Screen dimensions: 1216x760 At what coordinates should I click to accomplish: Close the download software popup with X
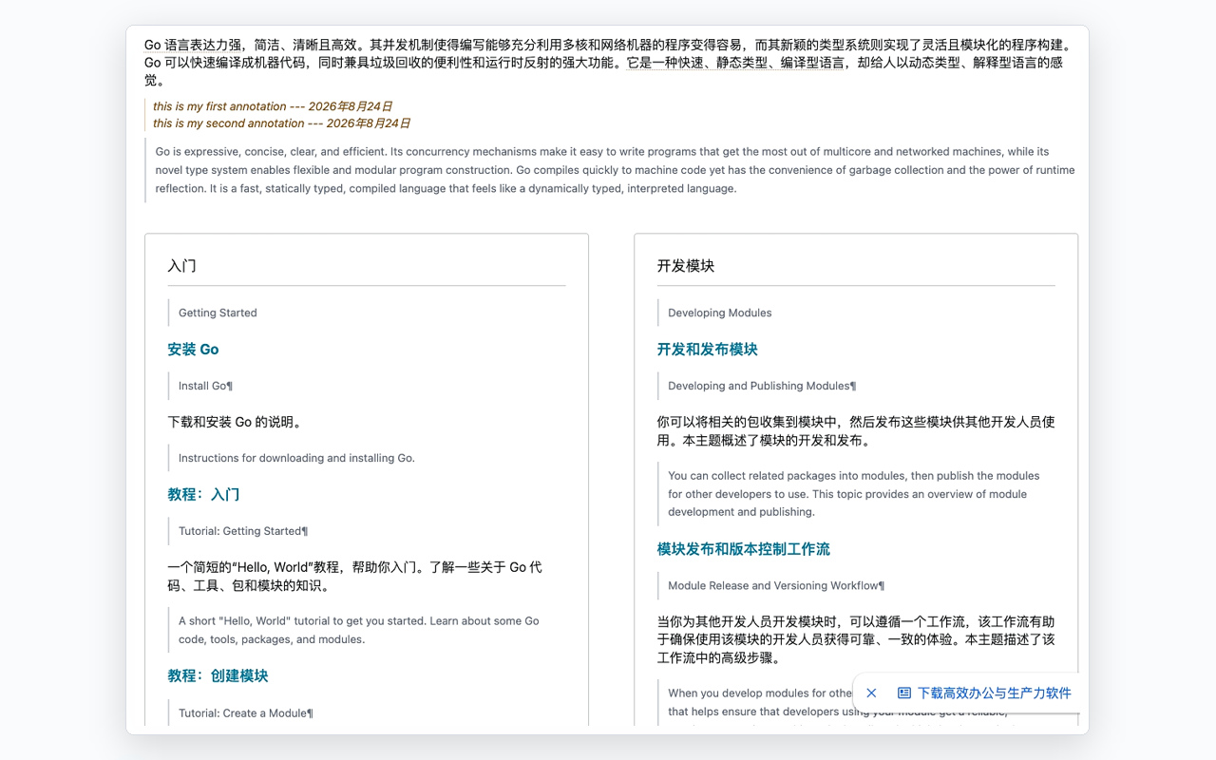click(x=871, y=693)
